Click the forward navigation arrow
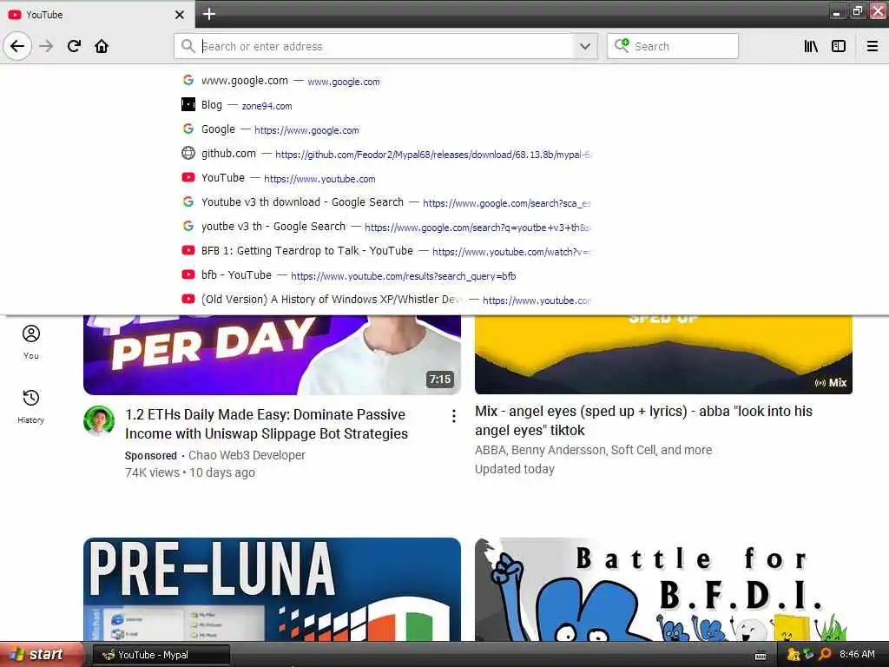Screen dimensions: 889x667 pyautogui.click(x=46, y=46)
